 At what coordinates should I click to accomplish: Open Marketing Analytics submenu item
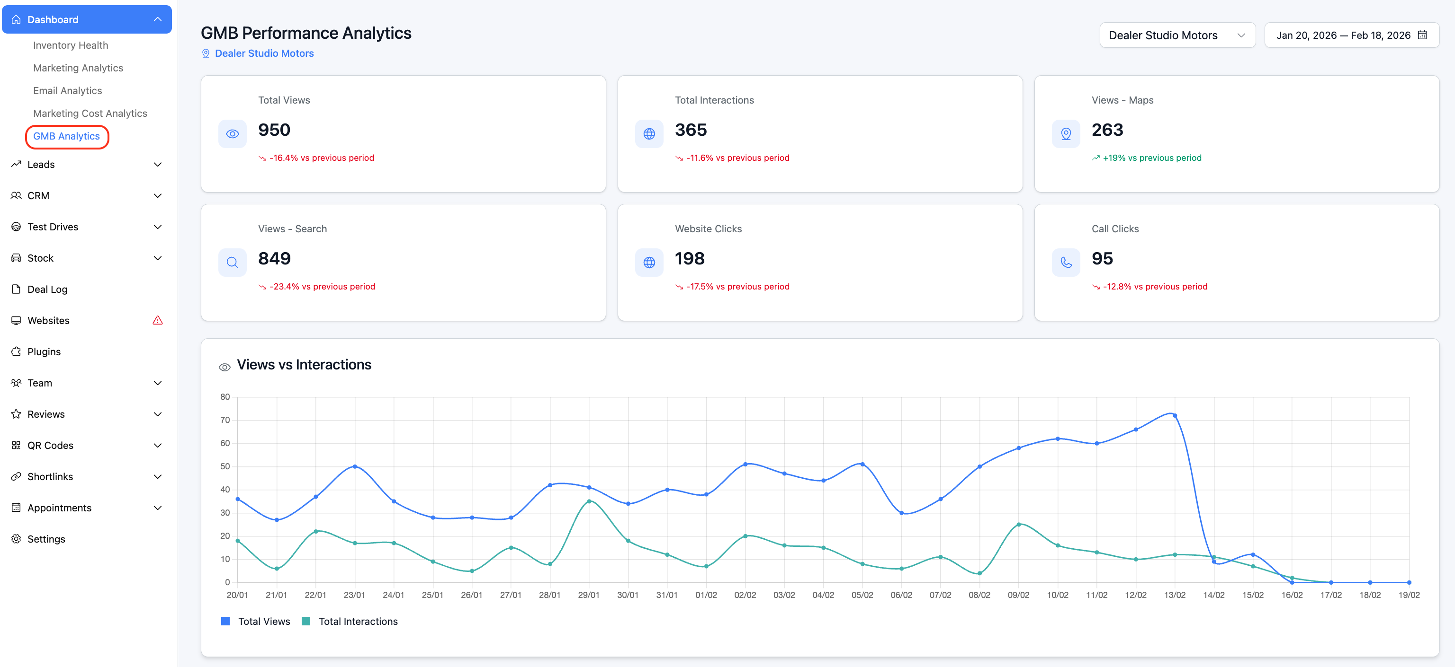coord(78,68)
